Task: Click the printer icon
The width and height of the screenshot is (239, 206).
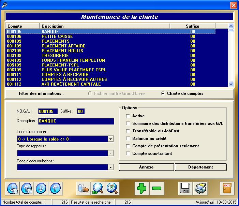Action: click(x=200, y=188)
